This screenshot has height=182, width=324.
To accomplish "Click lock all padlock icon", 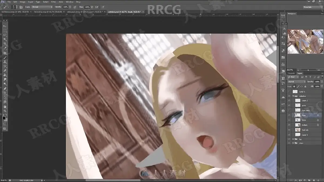I will click(x=306, y=87).
